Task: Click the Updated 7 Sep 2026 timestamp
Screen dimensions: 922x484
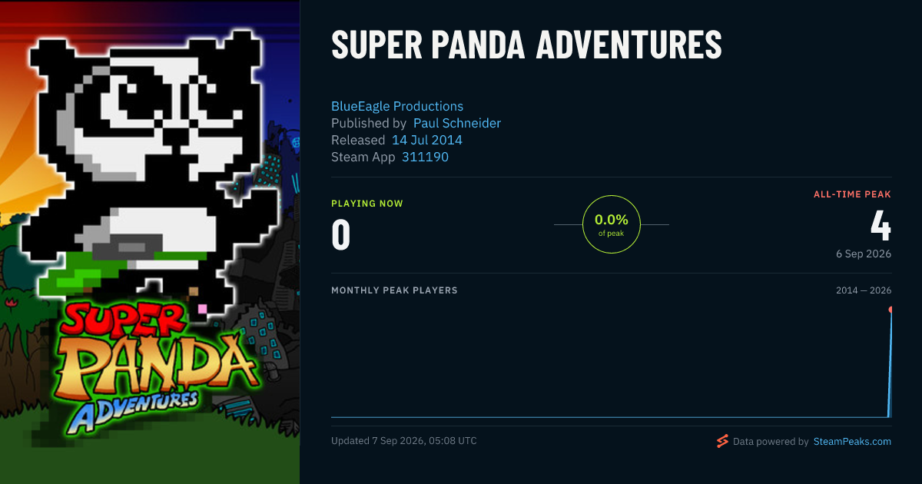Action: pos(404,441)
